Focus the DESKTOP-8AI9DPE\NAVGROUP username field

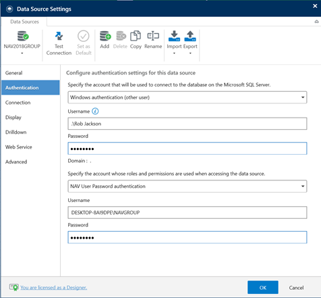[187, 213]
